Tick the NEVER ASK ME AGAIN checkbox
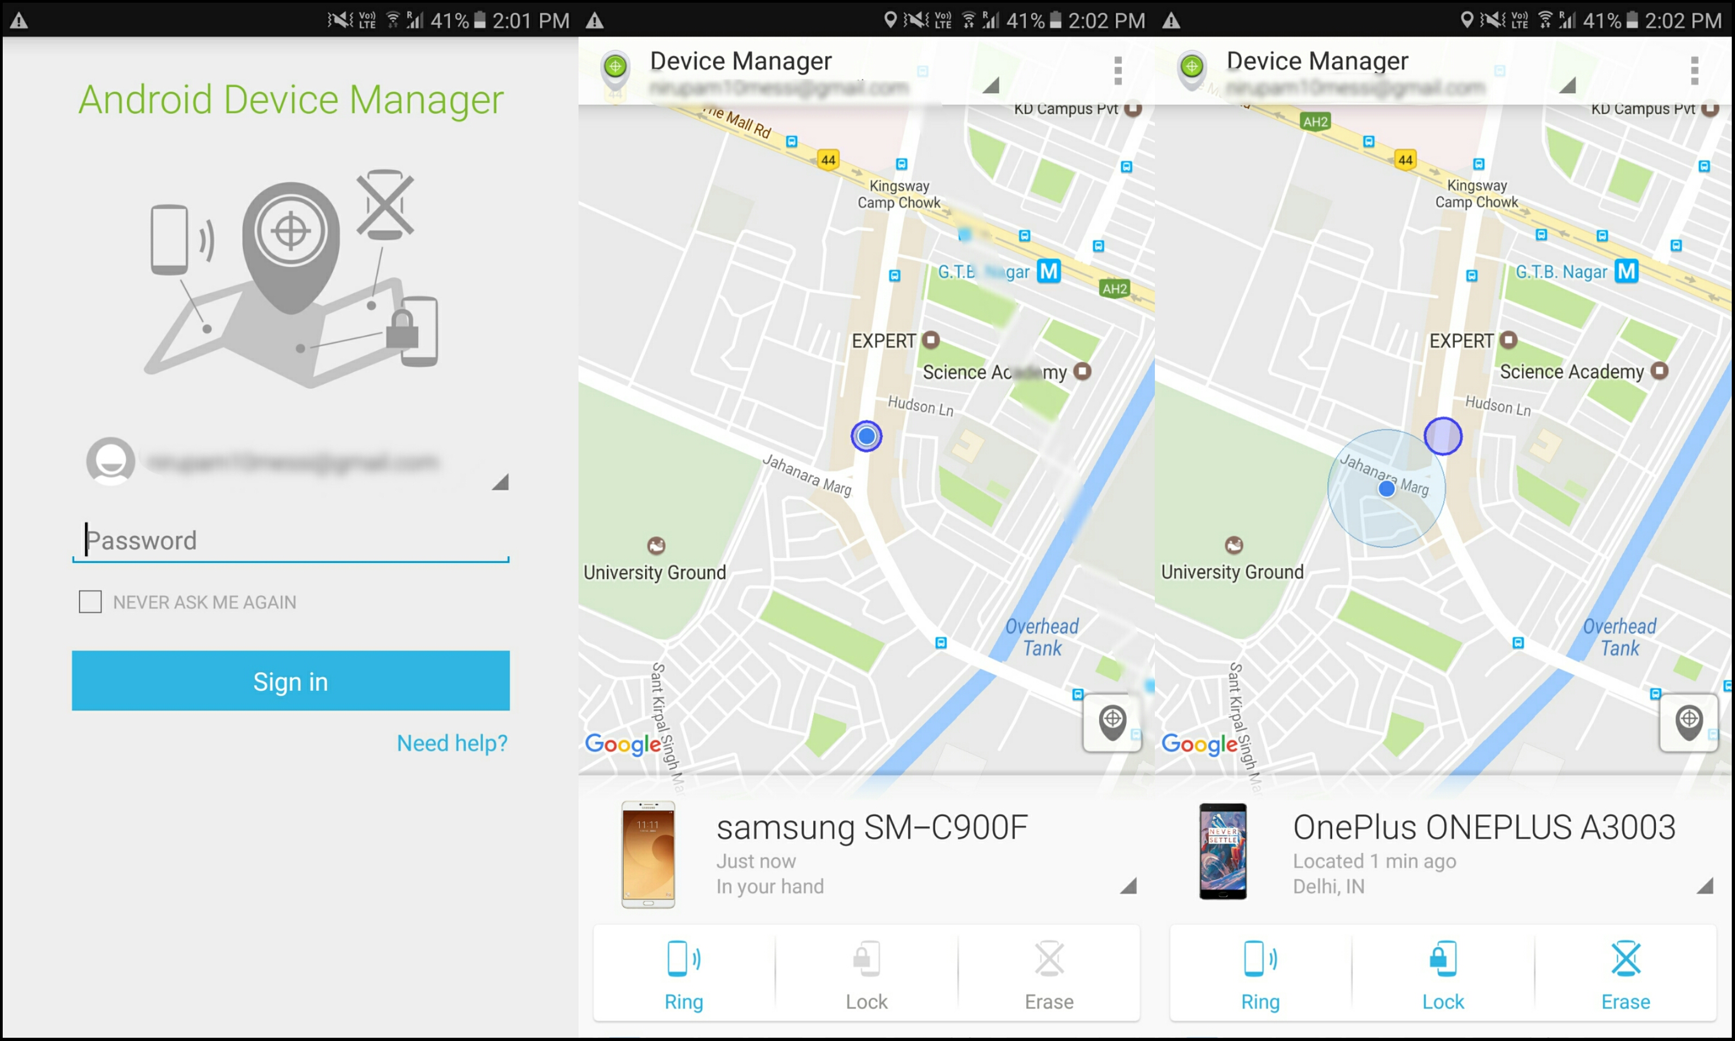This screenshot has width=1735, height=1041. [x=90, y=602]
